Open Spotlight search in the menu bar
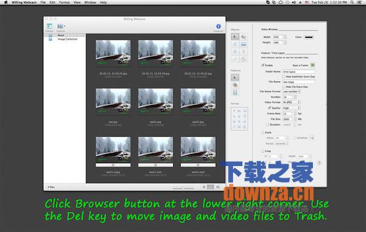 pyautogui.click(x=352, y=2)
